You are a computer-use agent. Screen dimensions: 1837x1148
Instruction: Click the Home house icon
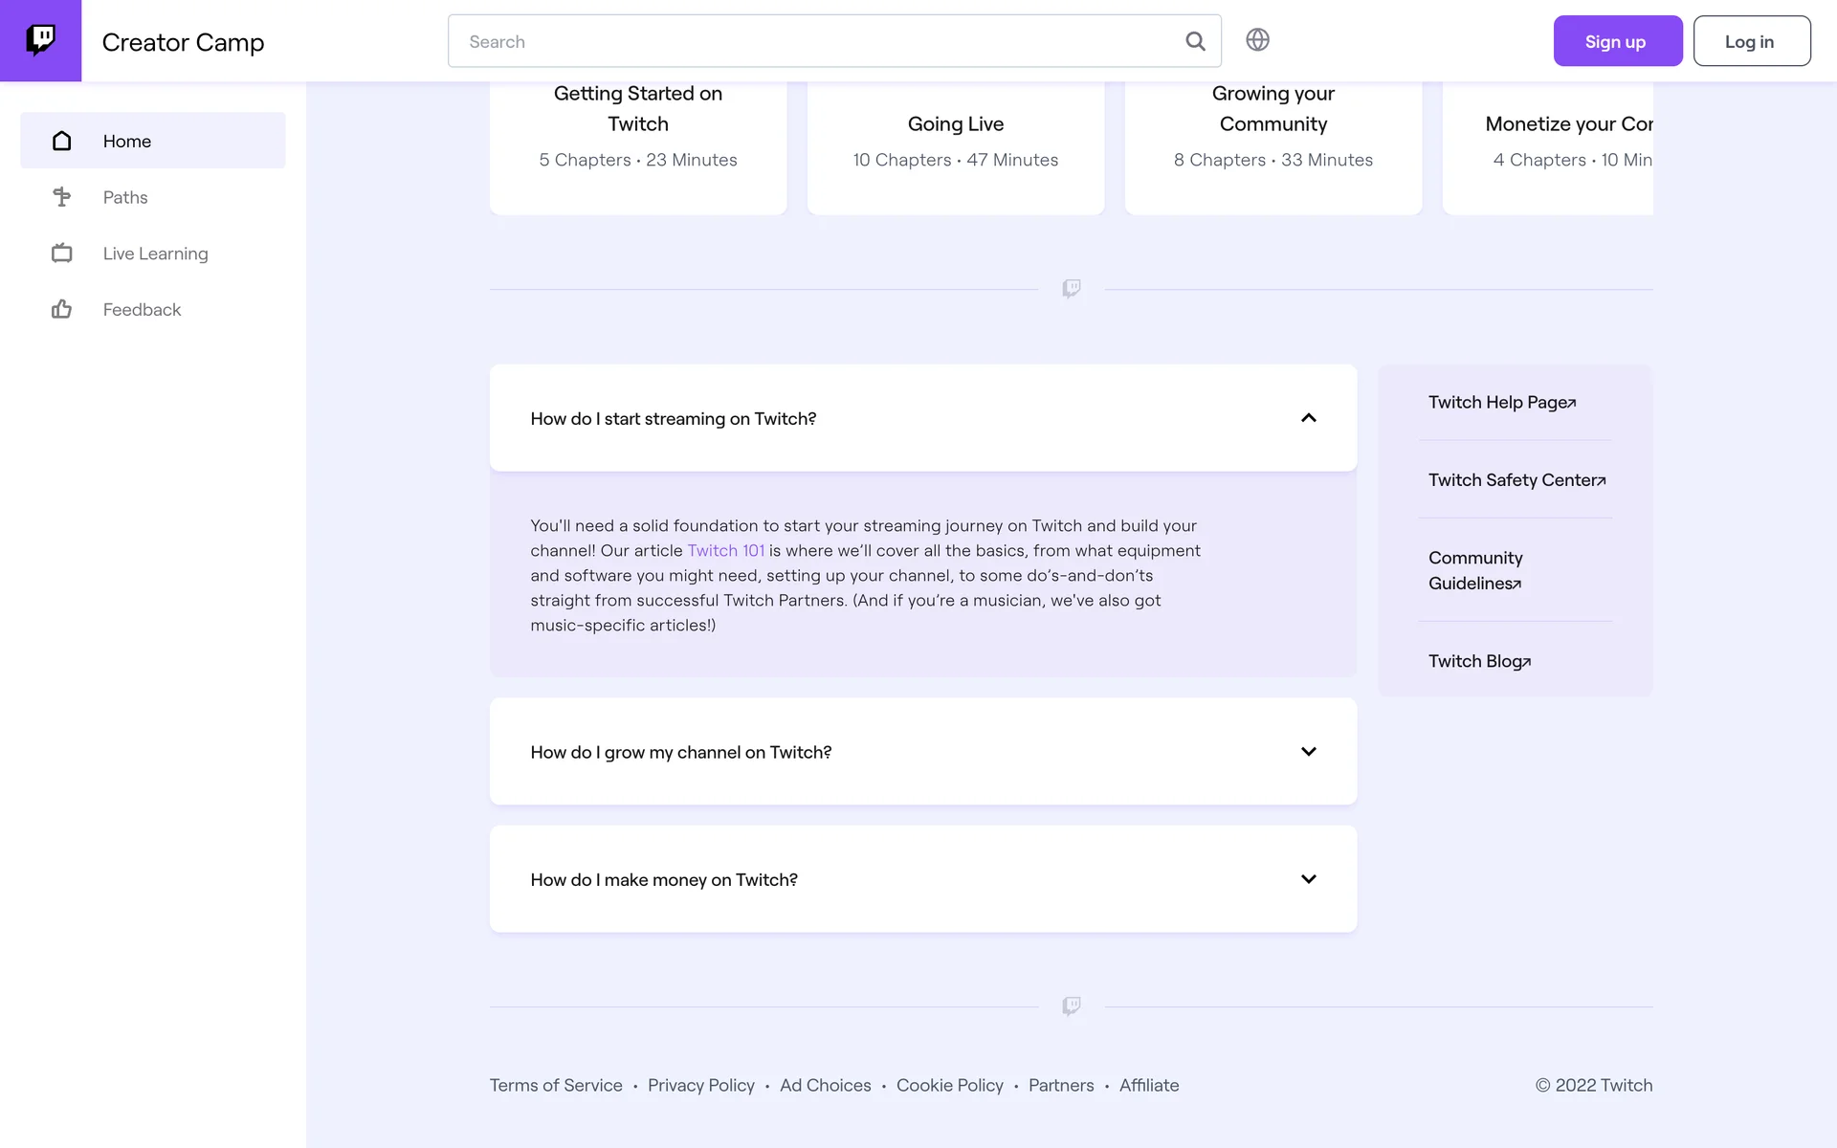[62, 142]
